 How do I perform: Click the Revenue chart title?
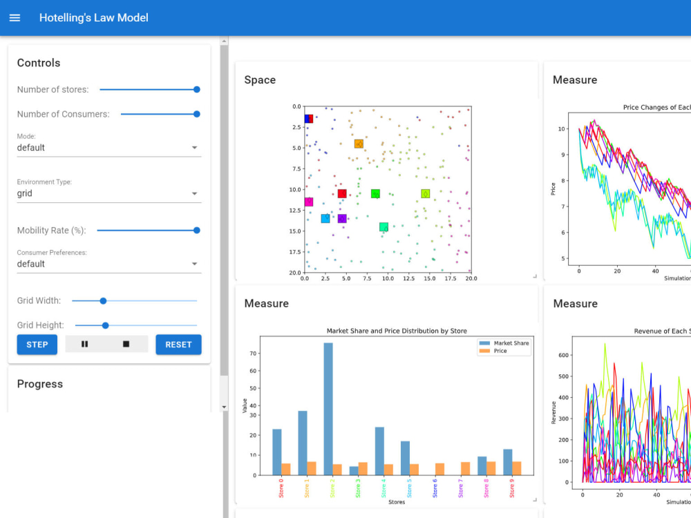pos(663,332)
